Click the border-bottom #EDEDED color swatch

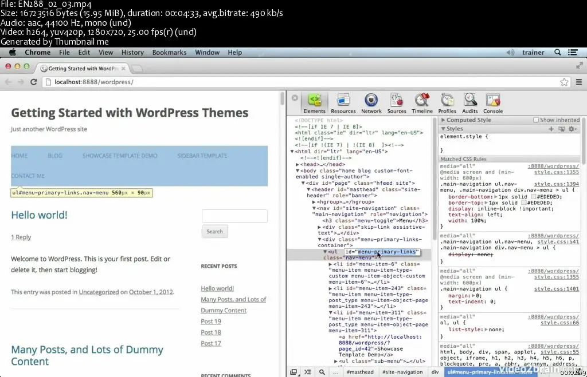[x=534, y=197]
